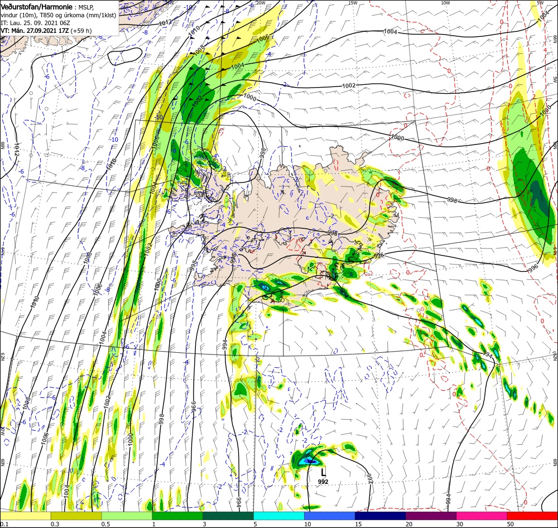Click the legend value 10
558x528 pixels.
[307, 524]
